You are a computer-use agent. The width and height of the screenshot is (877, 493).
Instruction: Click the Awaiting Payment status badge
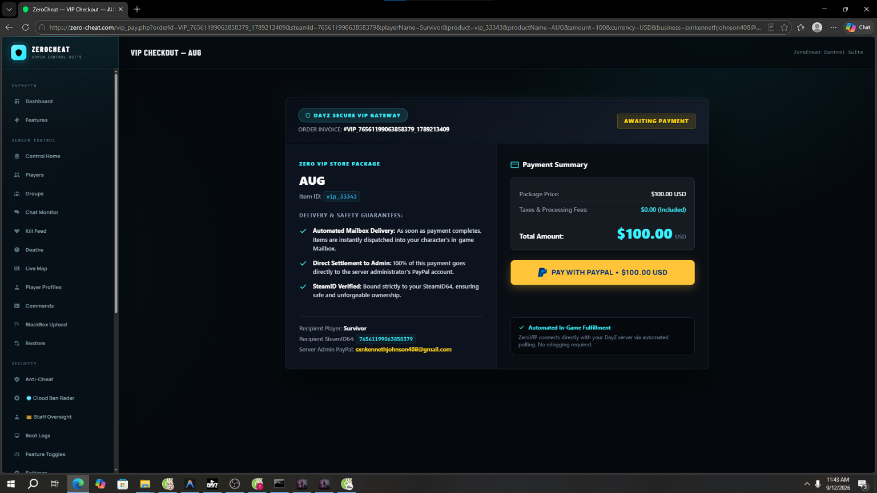[x=656, y=121]
